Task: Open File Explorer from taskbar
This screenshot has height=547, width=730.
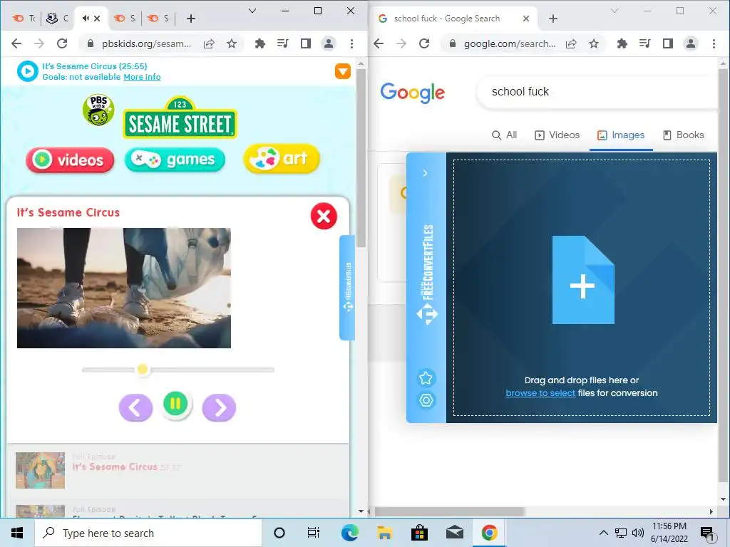Action: pyautogui.click(x=384, y=533)
